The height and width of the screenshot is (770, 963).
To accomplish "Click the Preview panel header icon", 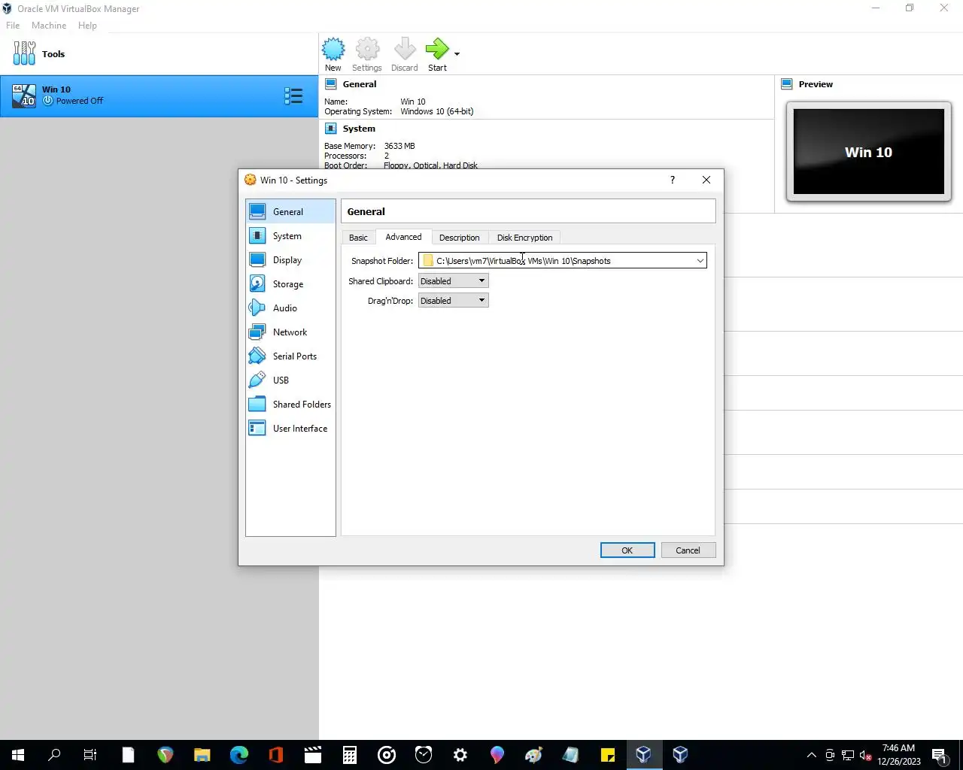I will 787,84.
